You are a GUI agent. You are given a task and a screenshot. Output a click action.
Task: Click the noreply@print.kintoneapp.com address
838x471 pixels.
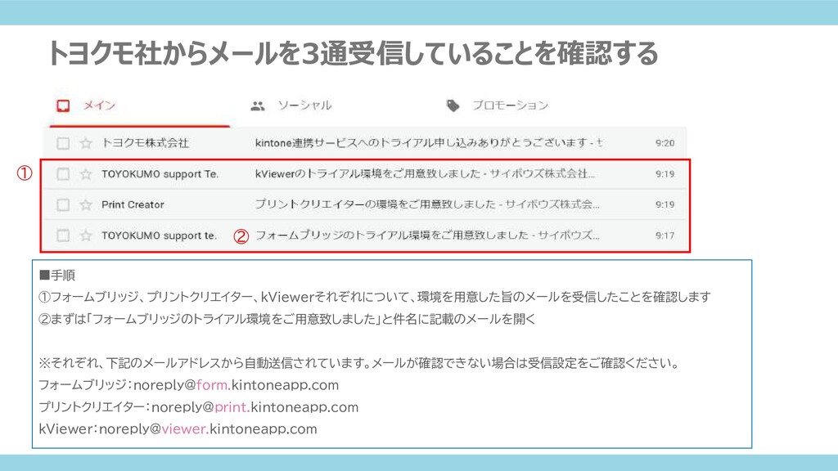255,407
